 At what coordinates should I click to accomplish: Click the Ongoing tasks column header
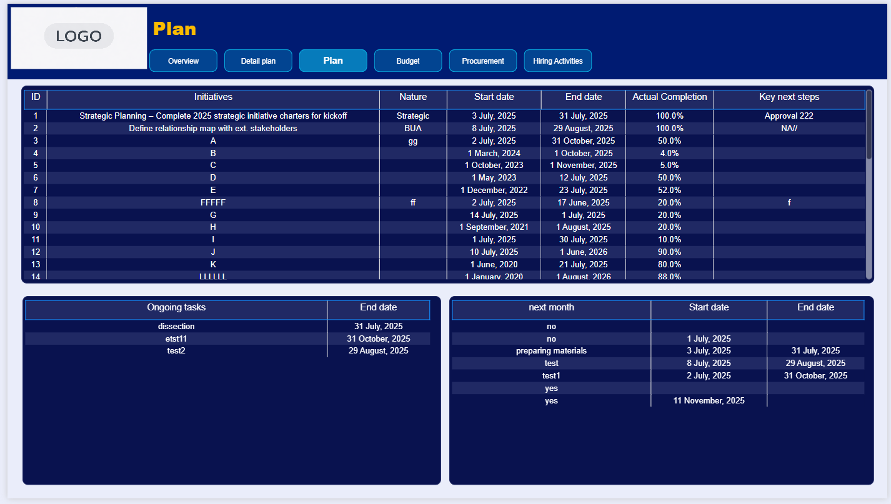pos(176,308)
